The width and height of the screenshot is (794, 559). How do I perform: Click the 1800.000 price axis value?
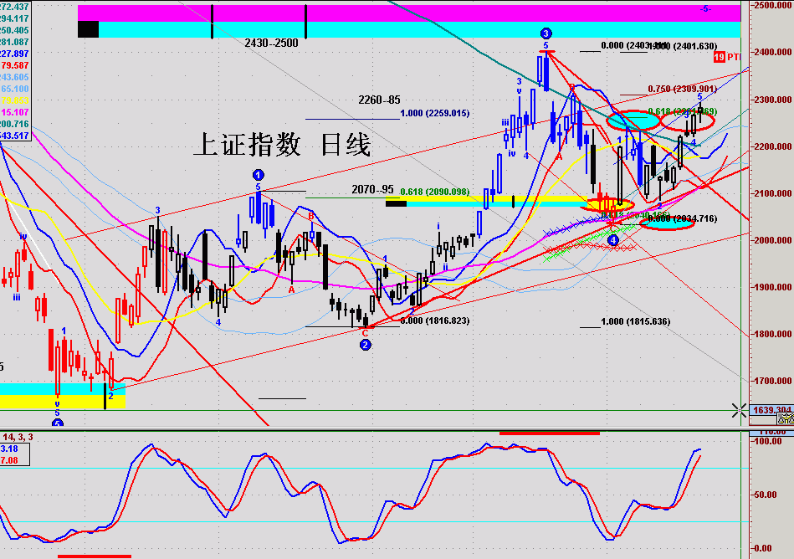coord(773,334)
